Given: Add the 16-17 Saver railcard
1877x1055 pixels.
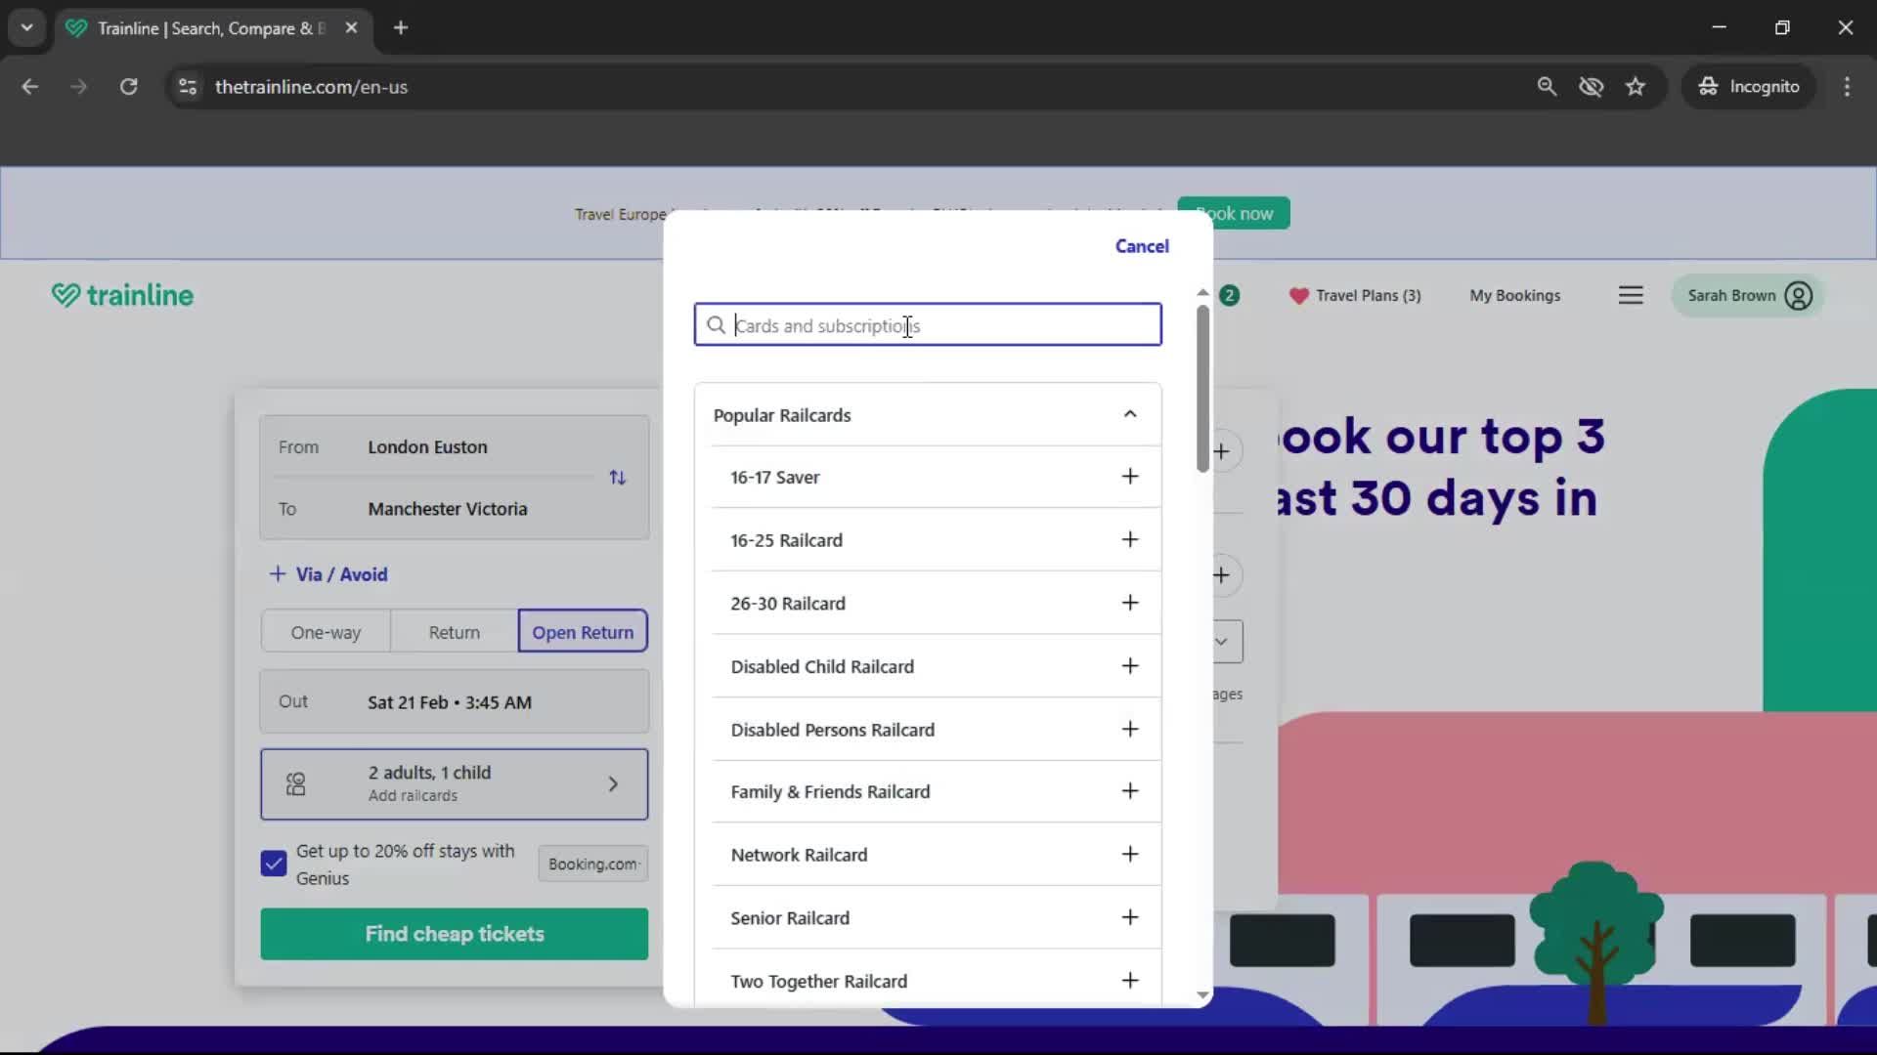Looking at the screenshot, I should tap(1129, 477).
